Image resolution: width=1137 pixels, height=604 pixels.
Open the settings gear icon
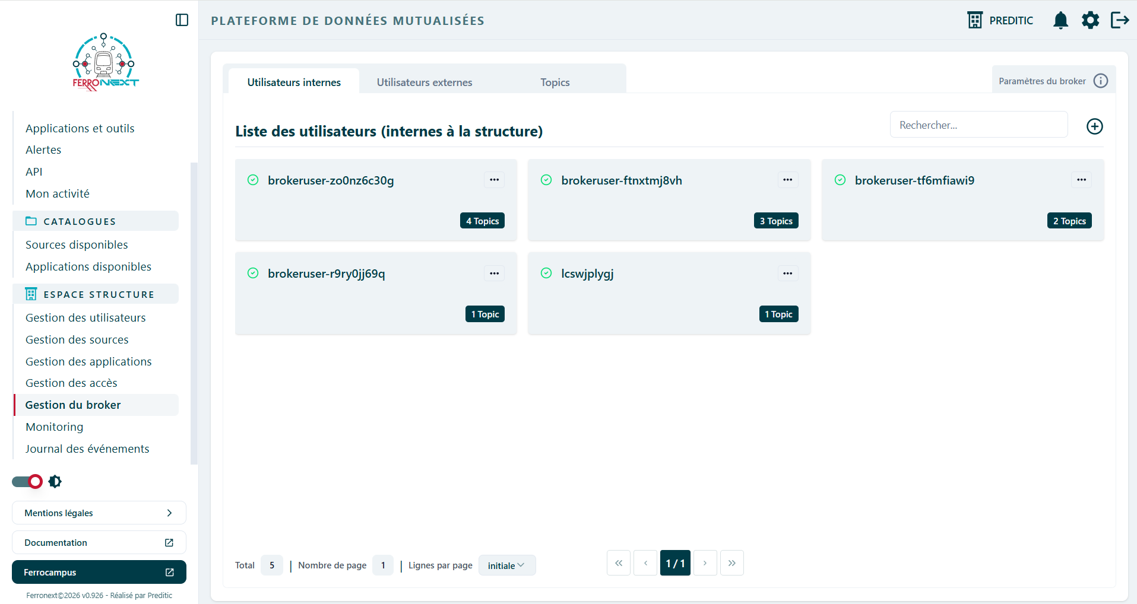(x=1090, y=20)
